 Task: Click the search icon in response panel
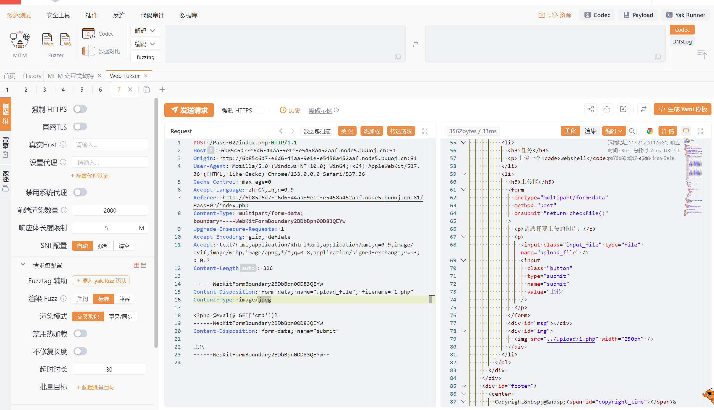pyautogui.click(x=632, y=131)
